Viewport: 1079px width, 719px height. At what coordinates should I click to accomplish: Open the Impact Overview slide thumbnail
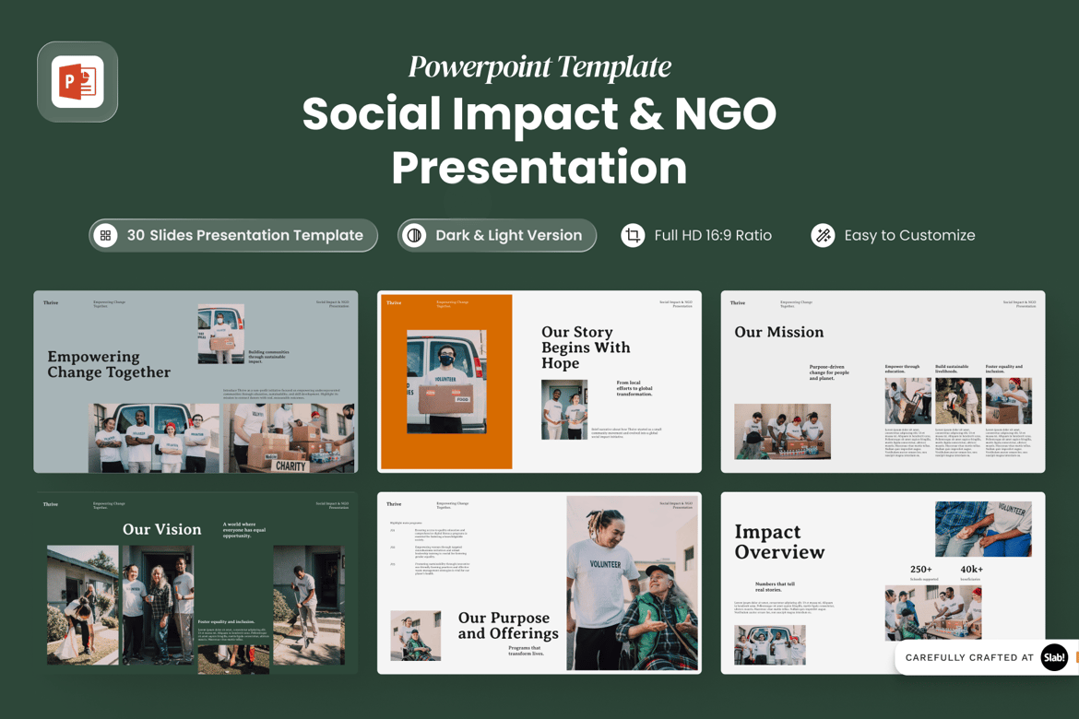(x=883, y=583)
